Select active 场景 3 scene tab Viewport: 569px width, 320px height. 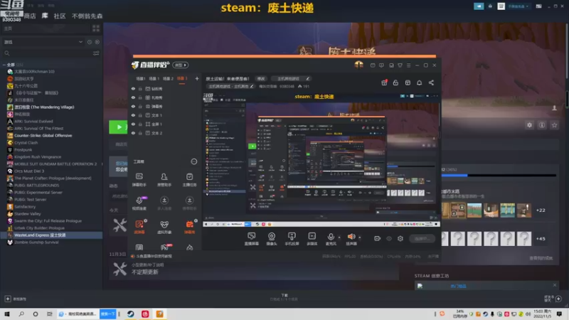pos(181,79)
